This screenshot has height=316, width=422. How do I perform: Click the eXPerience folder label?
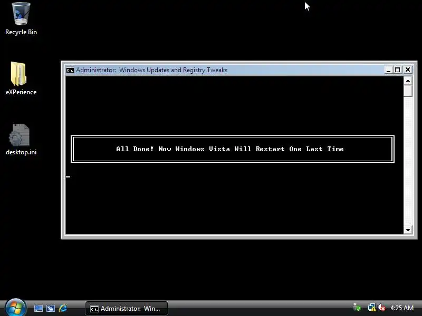pos(21,92)
